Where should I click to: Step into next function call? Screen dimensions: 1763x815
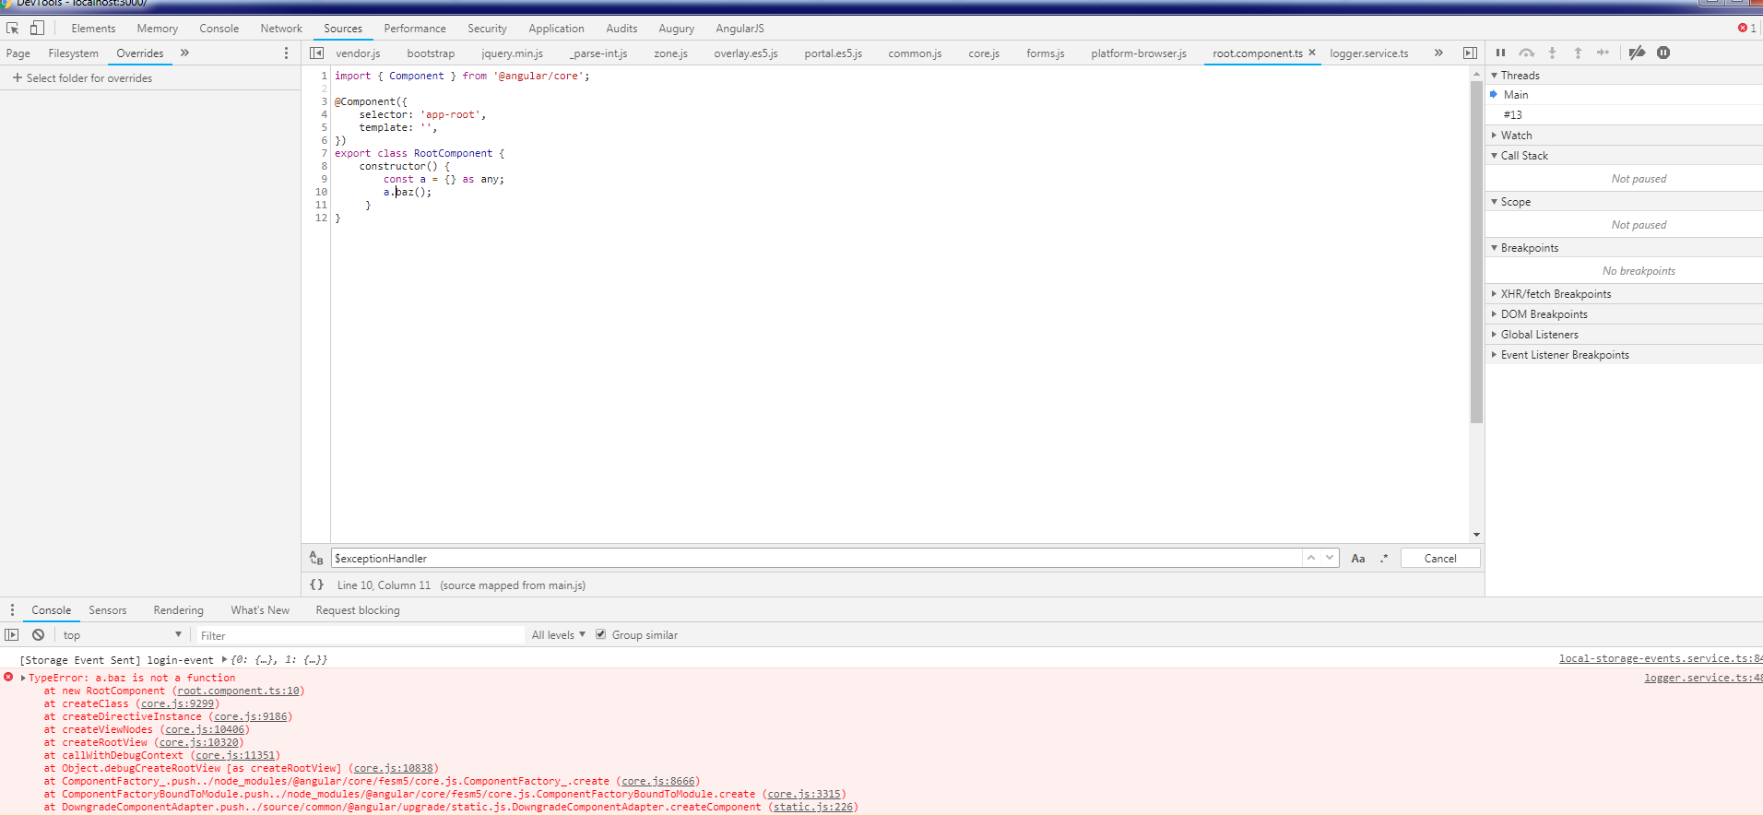(1552, 53)
